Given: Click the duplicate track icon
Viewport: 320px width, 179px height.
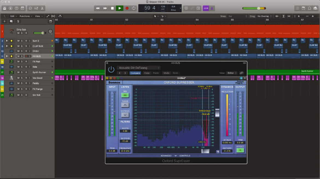Looking at the screenshot, I should (11, 21).
